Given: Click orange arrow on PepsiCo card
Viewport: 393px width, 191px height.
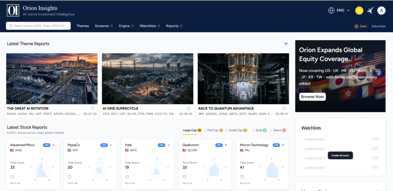Looking at the screenshot, I should click(x=111, y=145).
